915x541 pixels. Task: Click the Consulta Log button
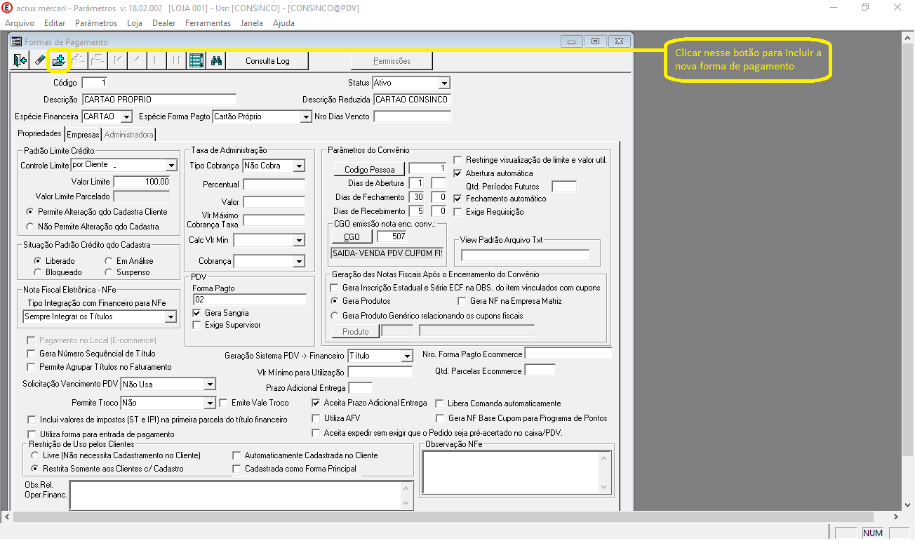(x=267, y=61)
